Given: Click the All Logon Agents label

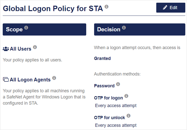Looking at the screenshot, I should click(x=30, y=80).
